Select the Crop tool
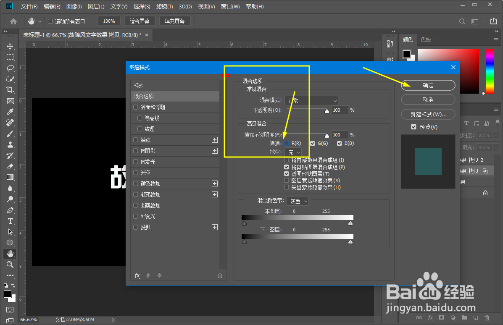The width and height of the screenshot is (503, 325). pyautogui.click(x=10, y=90)
